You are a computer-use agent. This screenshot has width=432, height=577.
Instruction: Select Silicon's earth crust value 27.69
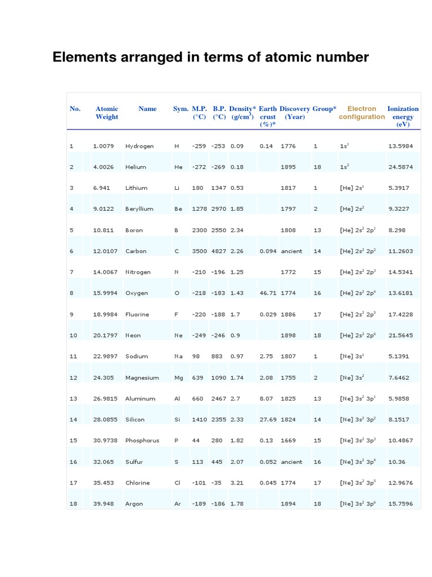tap(268, 419)
